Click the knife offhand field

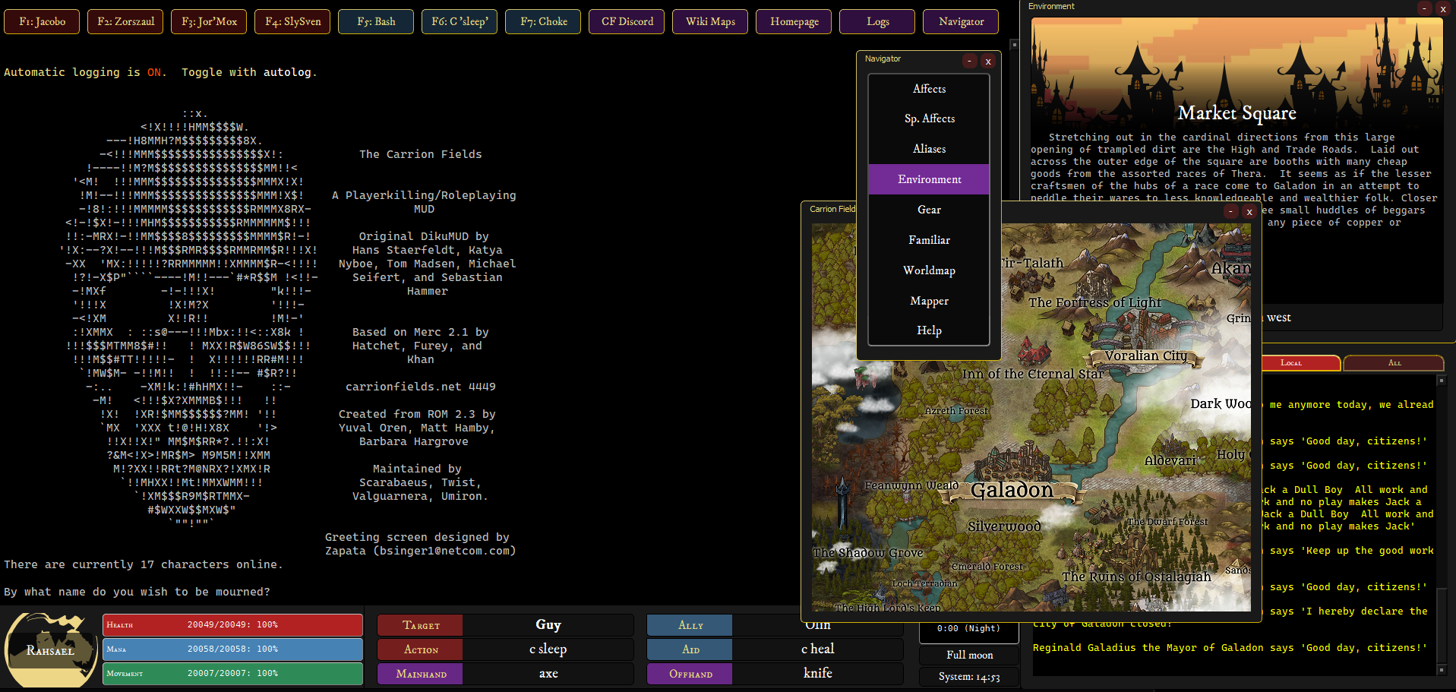pos(818,674)
